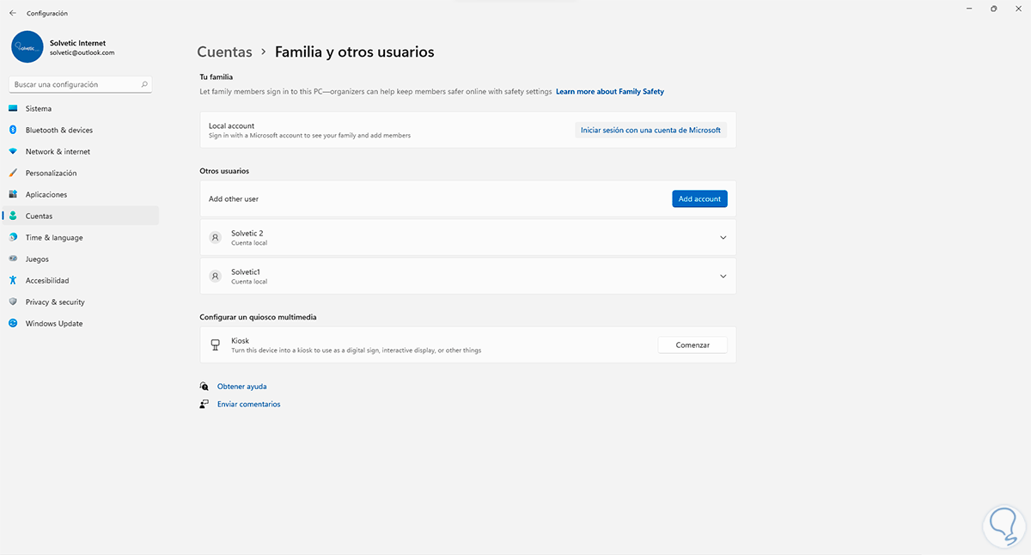Viewport: 1031px width, 555px height.
Task: Expand the Solvetic 2 account chevron
Action: click(723, 237)
